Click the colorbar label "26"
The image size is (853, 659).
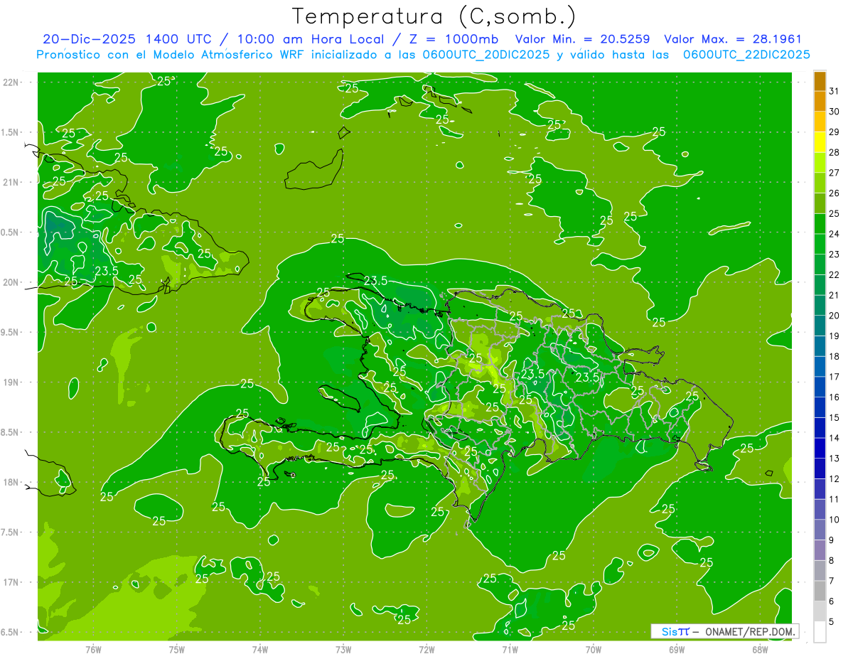coord(835,193)
